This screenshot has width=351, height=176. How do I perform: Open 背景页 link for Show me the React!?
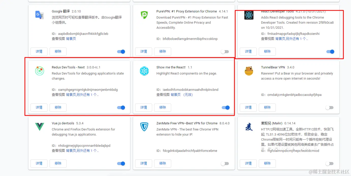tap(176, 95)
